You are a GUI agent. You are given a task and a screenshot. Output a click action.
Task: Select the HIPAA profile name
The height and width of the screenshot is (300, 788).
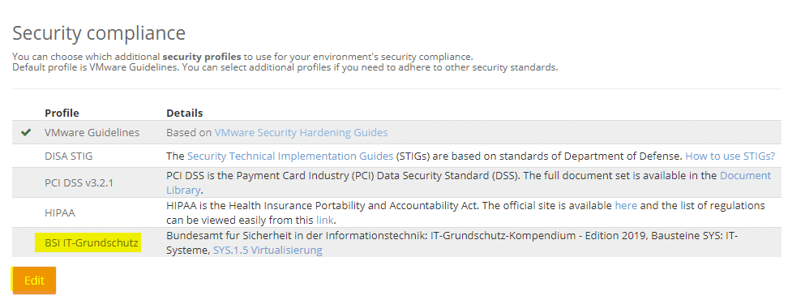coord(60,212)
